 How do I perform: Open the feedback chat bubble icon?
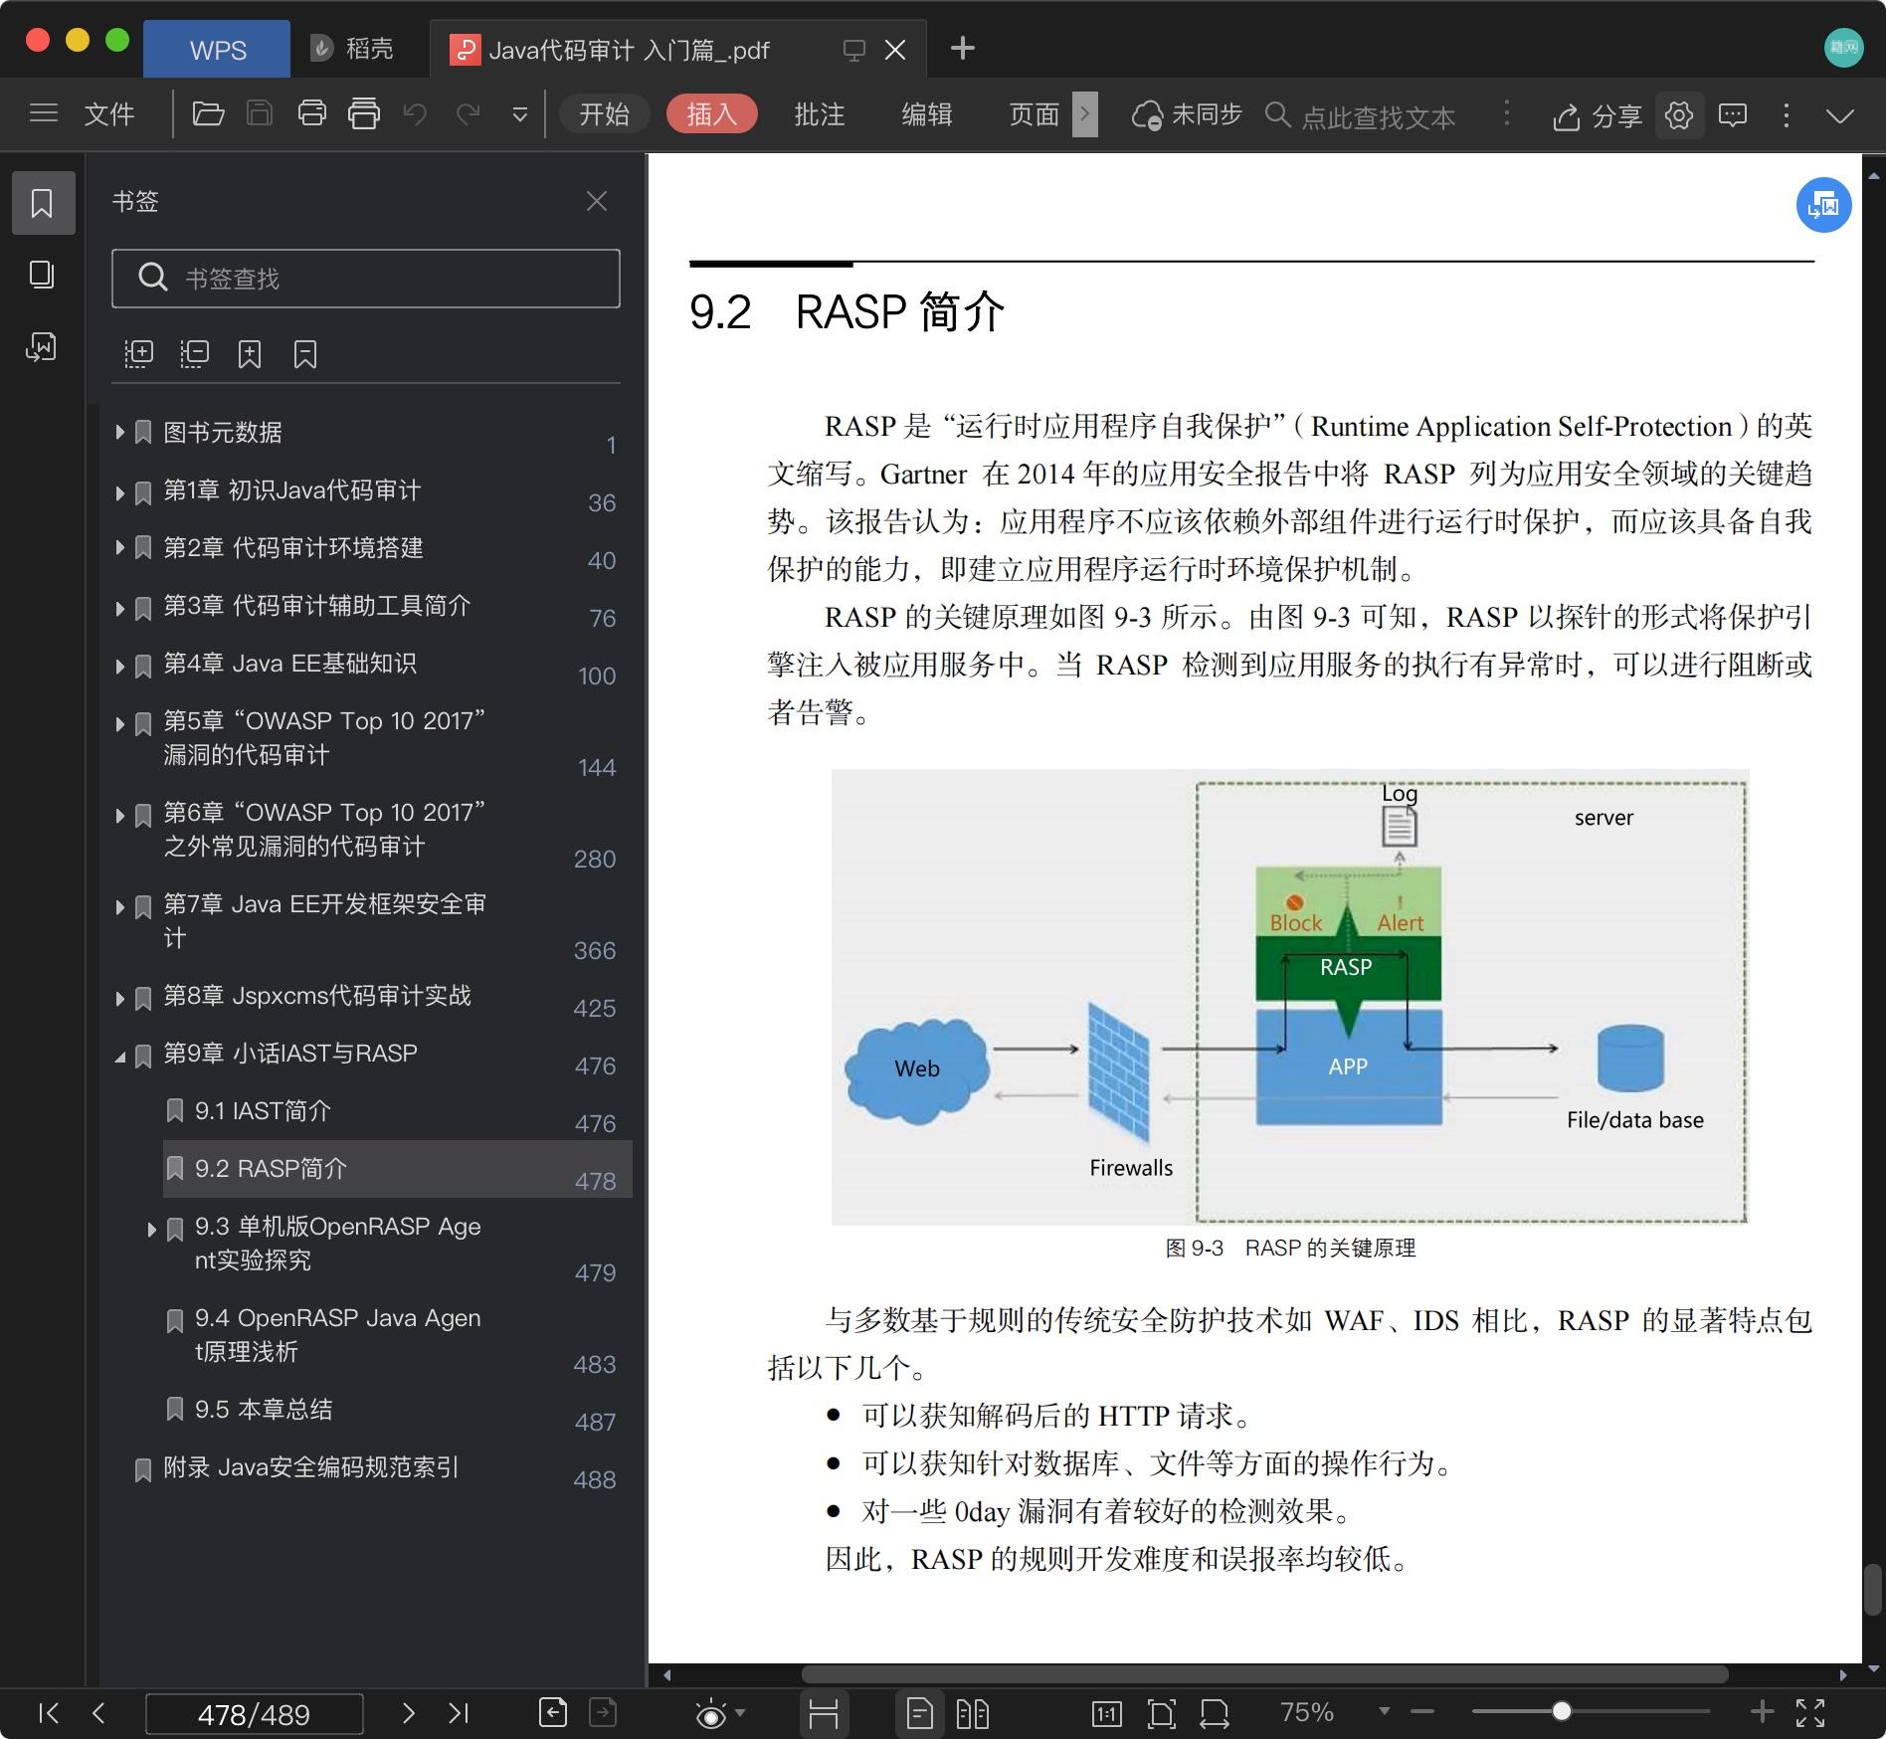coord(1733,115)
